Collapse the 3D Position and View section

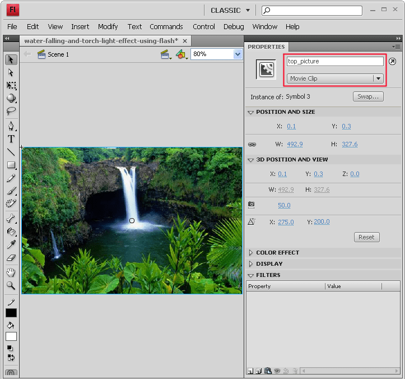click(x=250, y=160)
